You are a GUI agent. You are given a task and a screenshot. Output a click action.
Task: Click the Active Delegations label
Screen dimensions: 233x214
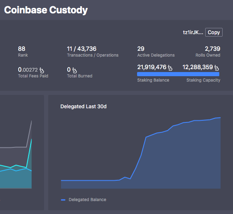156,55
